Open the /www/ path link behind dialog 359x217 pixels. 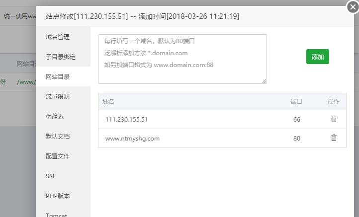click(x=26, y=82)
